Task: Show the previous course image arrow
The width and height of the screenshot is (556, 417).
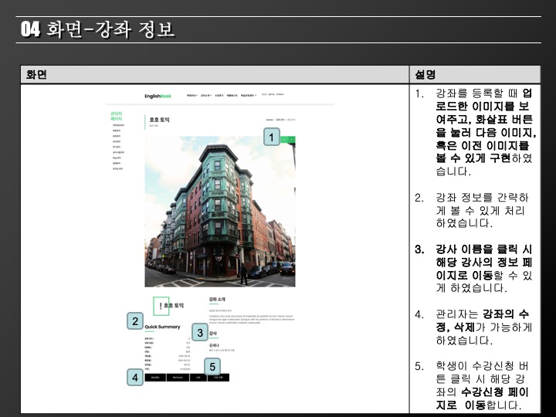Action: coord(284,140)
